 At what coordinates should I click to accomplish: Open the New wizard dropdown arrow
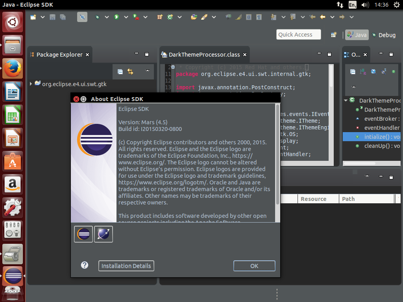coord(43,17)
